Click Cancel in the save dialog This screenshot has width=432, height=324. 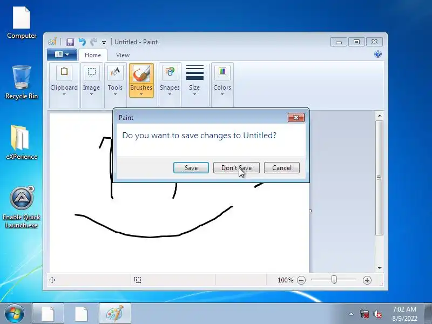[281, 168]
